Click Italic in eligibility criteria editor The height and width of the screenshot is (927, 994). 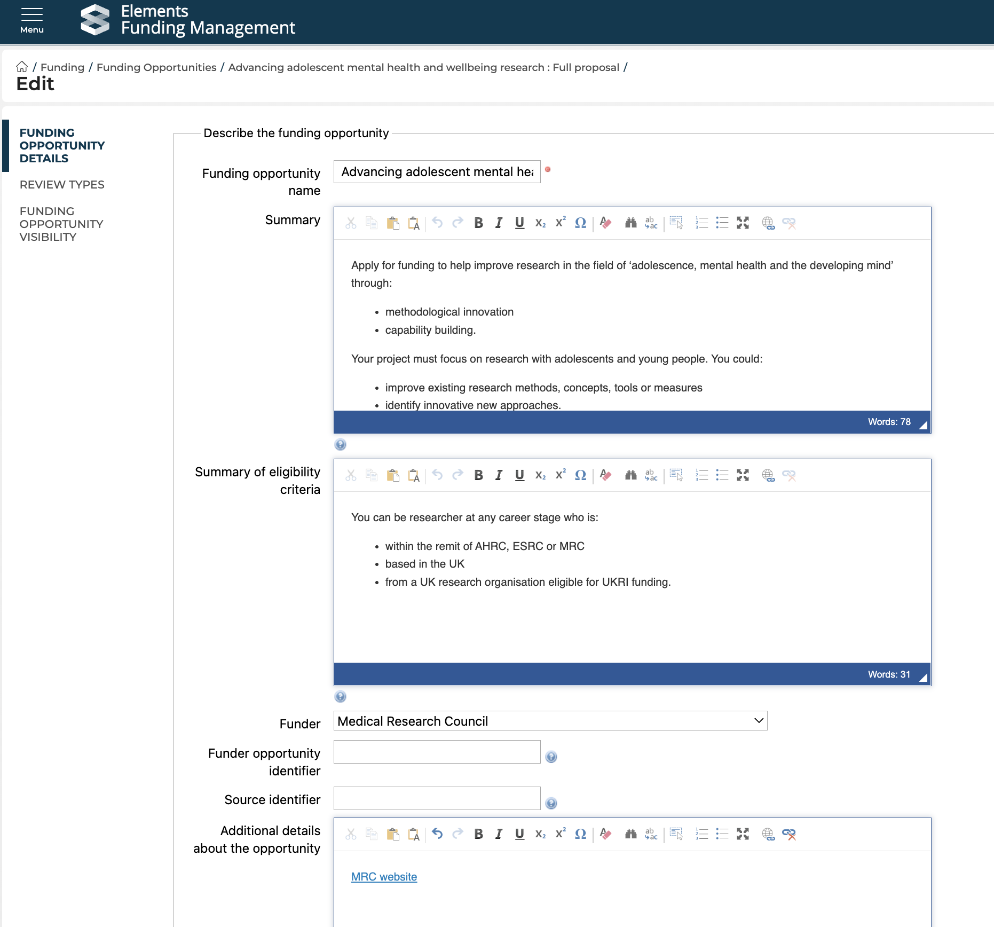(499, 475)
